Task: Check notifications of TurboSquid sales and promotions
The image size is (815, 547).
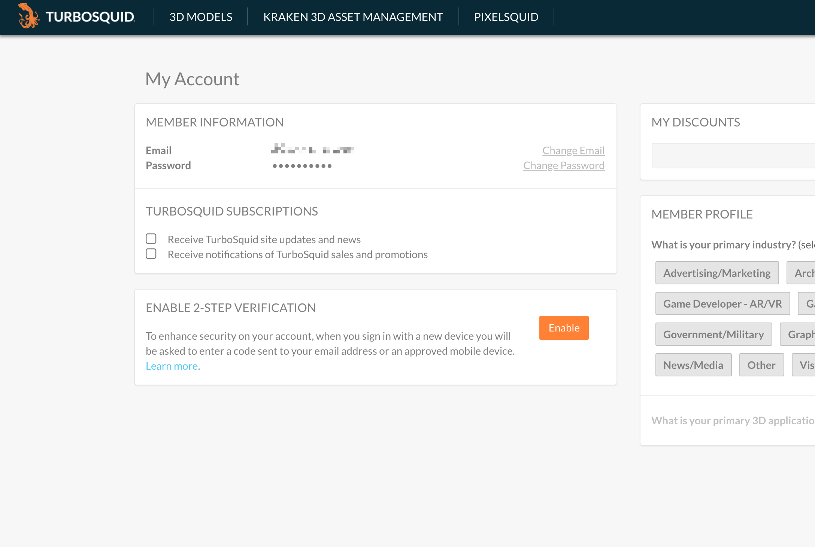Action: click(151, 253)
